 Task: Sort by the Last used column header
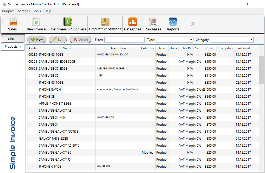[243, 48]
